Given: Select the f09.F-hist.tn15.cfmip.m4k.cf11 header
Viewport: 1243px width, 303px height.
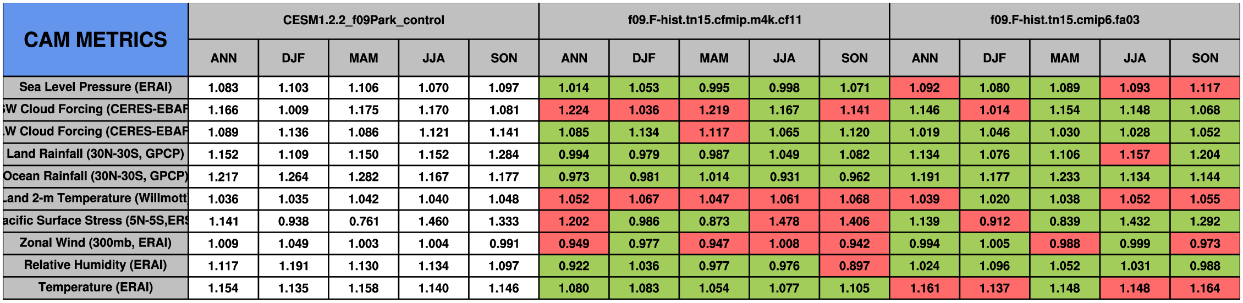Looking at the screenshot, I should (x=714, y=20).
